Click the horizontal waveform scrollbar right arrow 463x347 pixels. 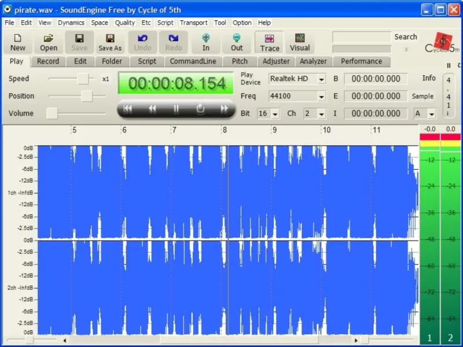tap(356, 341)
